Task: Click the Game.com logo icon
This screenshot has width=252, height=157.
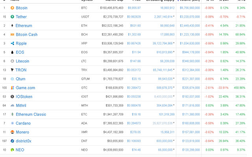Action: pos(12,88)
